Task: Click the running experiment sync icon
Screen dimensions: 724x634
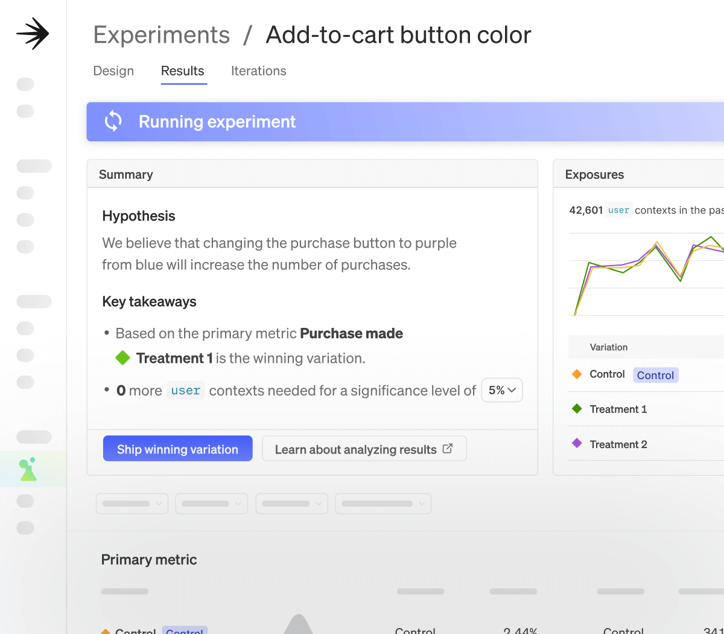Action: tap(113, 121)
